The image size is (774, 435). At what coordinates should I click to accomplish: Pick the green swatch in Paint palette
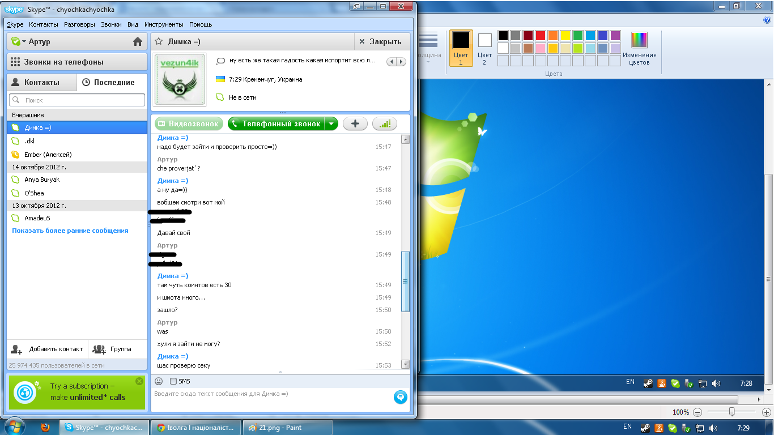[x=578, y=36]
